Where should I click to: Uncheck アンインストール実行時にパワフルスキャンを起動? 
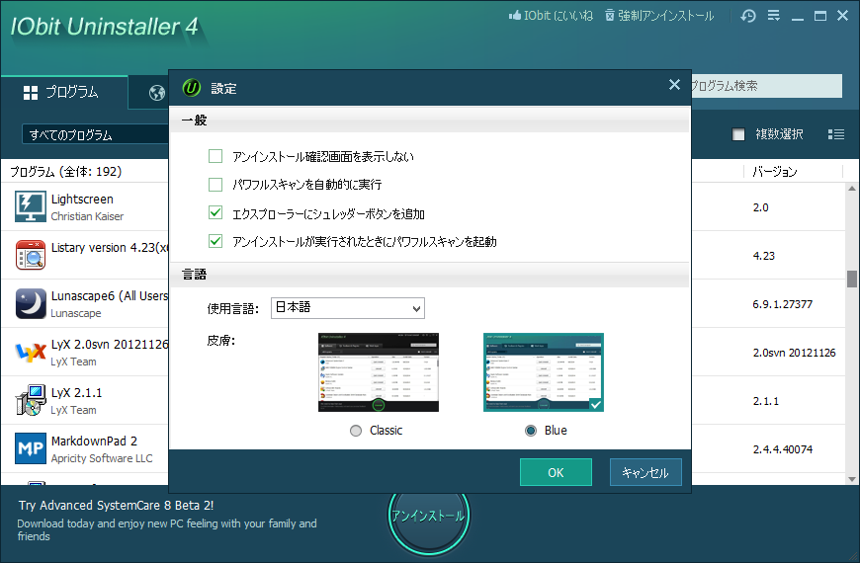[x=215, y=241]
